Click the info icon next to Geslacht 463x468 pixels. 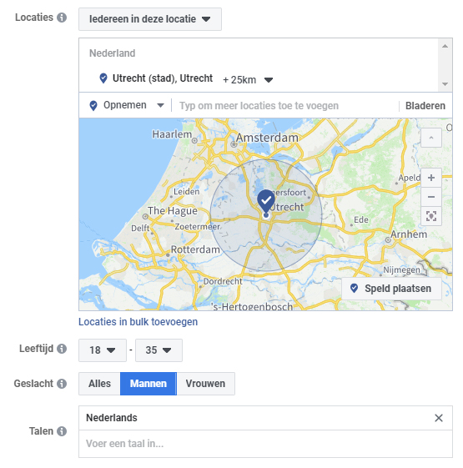tap(62, 384)
